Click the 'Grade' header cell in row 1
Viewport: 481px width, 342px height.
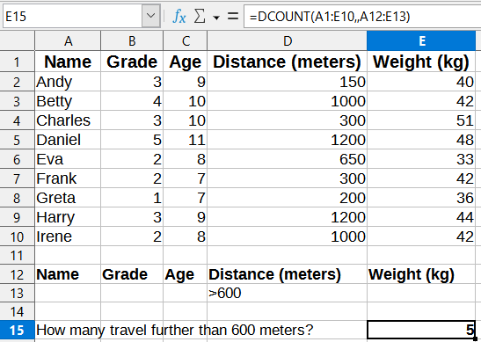point(132,62)
